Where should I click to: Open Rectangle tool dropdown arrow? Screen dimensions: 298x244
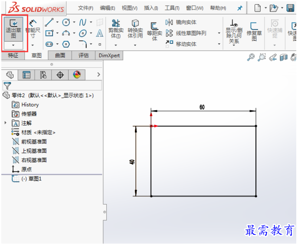[x=57, y=33]
